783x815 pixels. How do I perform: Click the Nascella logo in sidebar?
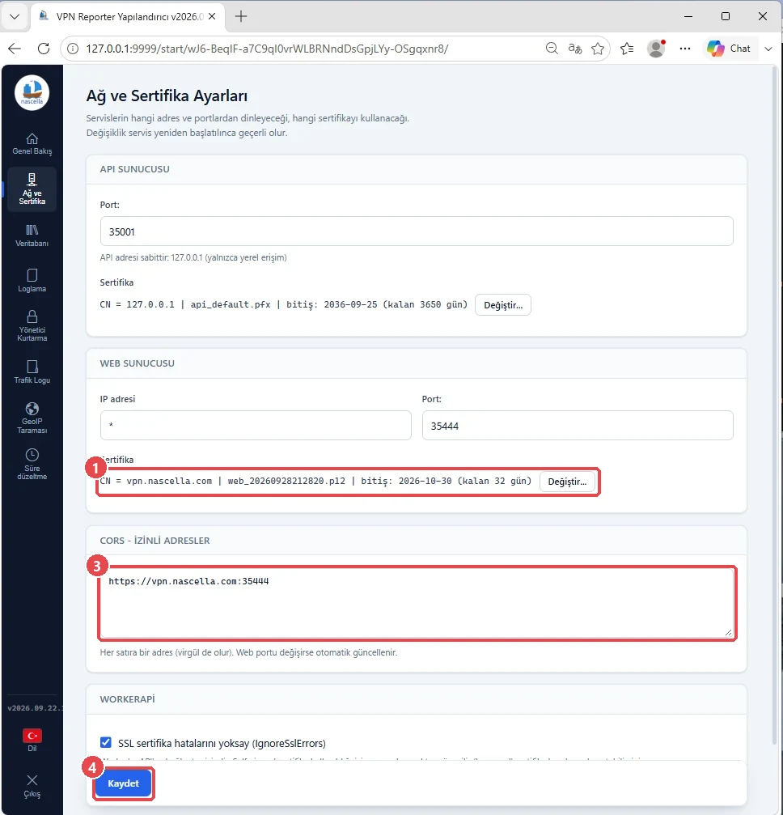tap(32, 92)
